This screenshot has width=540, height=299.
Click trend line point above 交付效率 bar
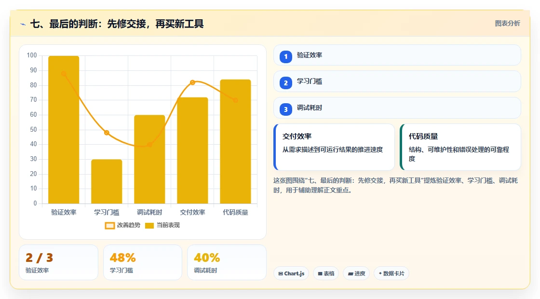pos(192,82)
